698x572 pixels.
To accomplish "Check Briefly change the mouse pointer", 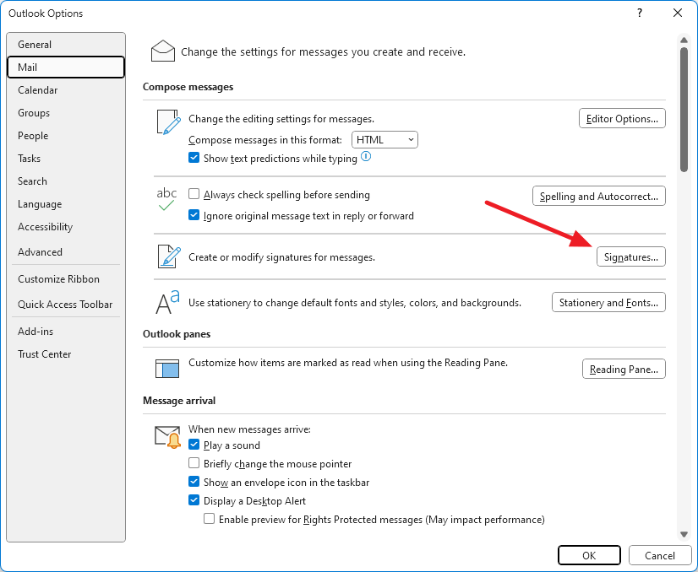I will [x=194, y=463].
